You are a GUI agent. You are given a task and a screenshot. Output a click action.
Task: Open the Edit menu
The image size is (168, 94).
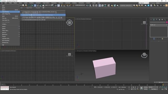click(x=6, y=3)
